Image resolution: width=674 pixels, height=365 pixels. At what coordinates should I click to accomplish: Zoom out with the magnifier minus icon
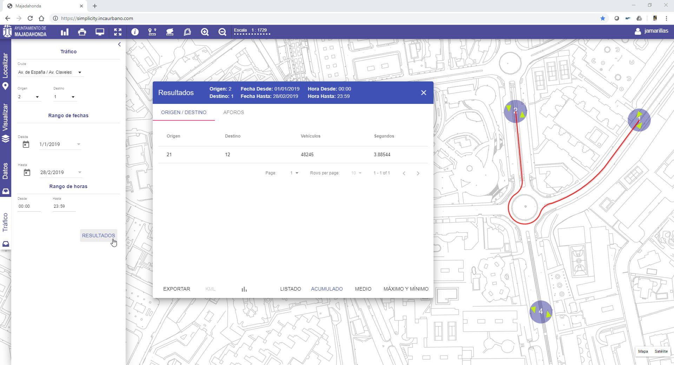222,32
